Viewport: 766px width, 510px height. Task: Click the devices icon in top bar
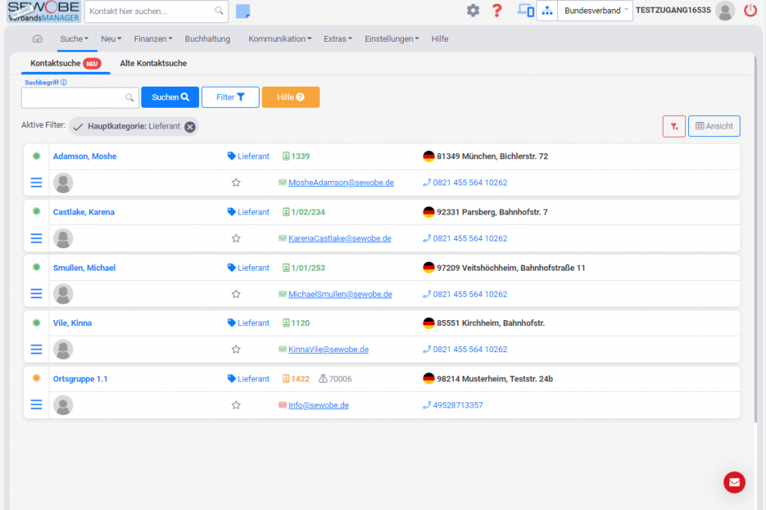pos(526,10)
